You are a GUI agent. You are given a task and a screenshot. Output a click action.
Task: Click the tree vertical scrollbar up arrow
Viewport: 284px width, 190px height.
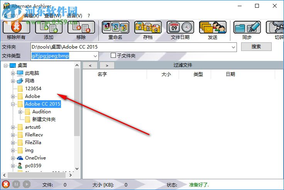(x=77, y=65)
